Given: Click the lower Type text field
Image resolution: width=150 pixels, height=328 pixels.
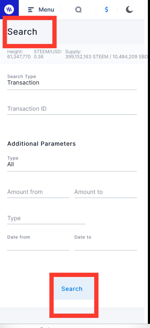Looking at the screenshot, I should pos(46,218).
